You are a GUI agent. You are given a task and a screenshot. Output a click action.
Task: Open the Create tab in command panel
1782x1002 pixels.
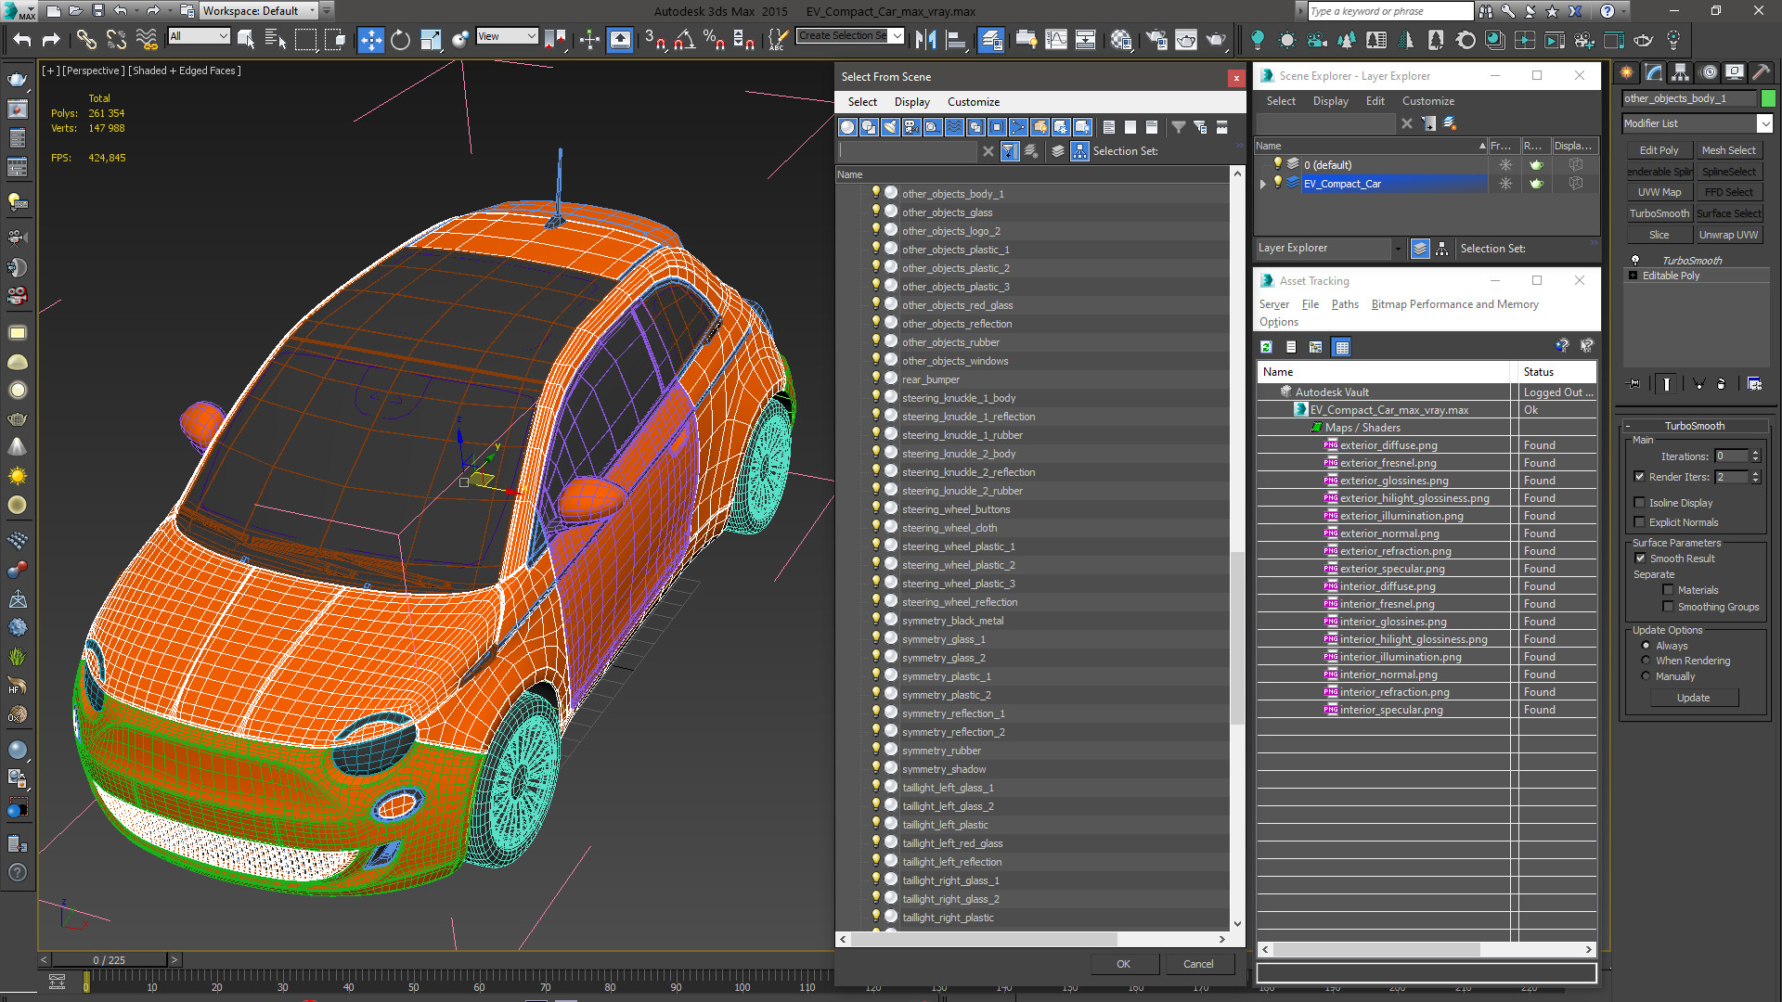tap(1626, 72)
